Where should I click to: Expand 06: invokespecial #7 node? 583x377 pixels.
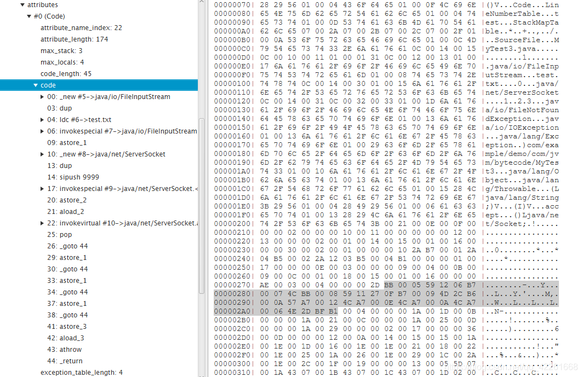click(x=42, y=131)
